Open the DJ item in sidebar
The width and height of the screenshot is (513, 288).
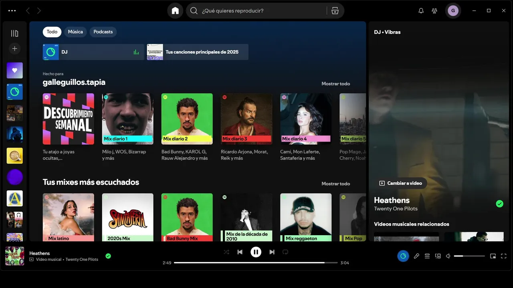(x=14, y=92)
